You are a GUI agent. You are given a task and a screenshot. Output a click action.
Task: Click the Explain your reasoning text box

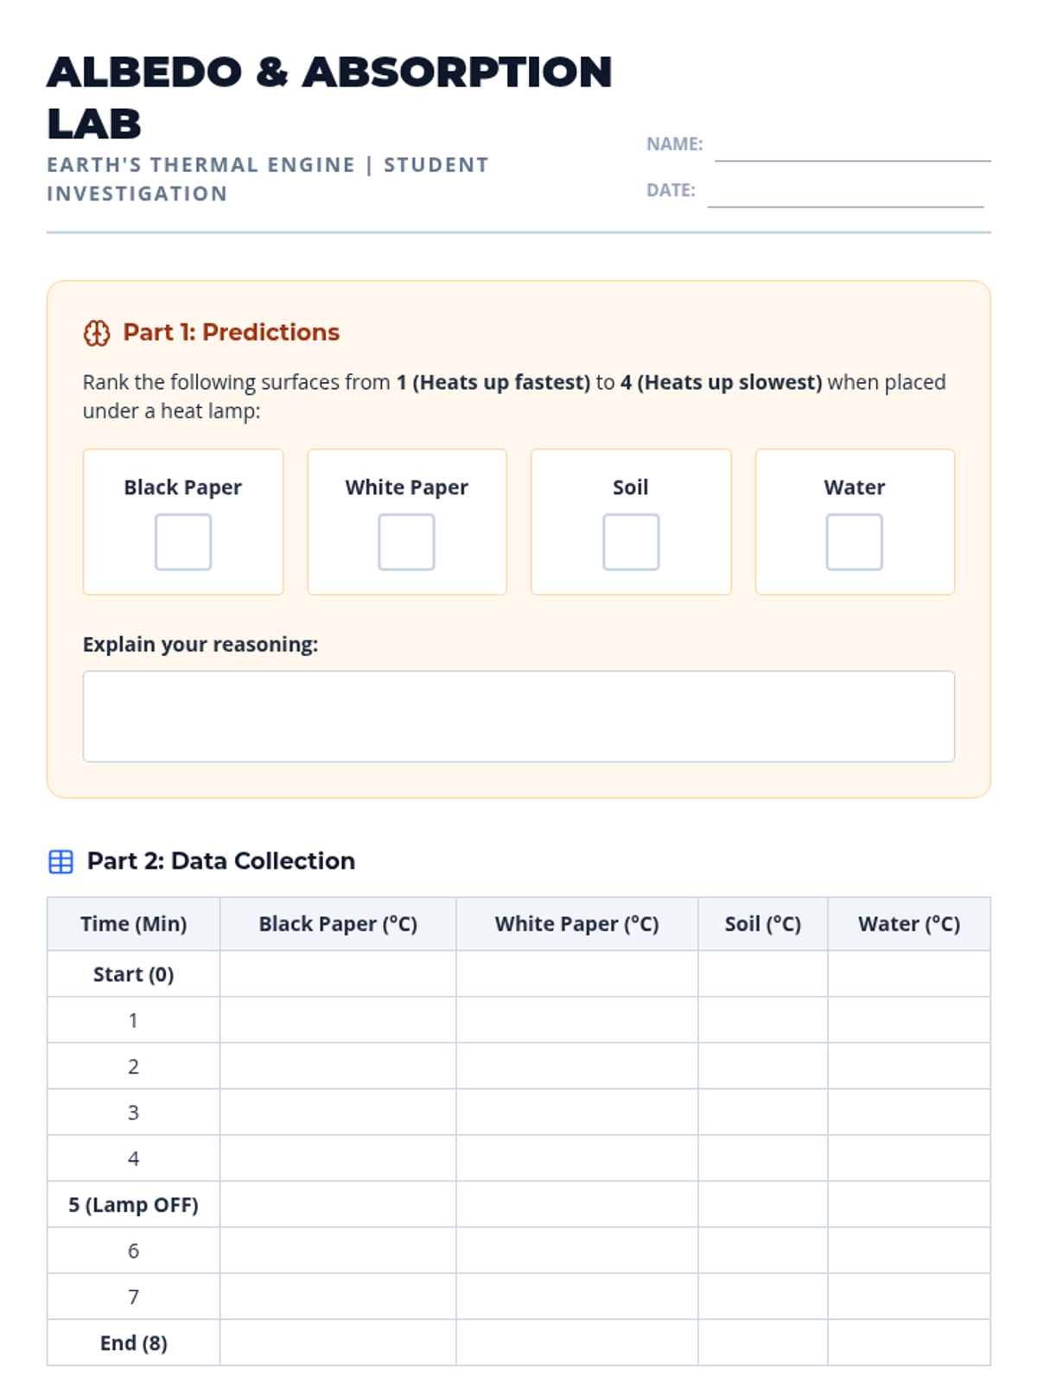click(x=518, y=717)
